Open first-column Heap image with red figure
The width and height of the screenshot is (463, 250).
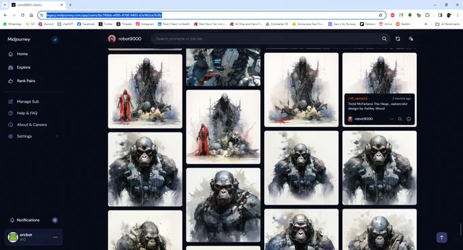[x=145, y=91]
